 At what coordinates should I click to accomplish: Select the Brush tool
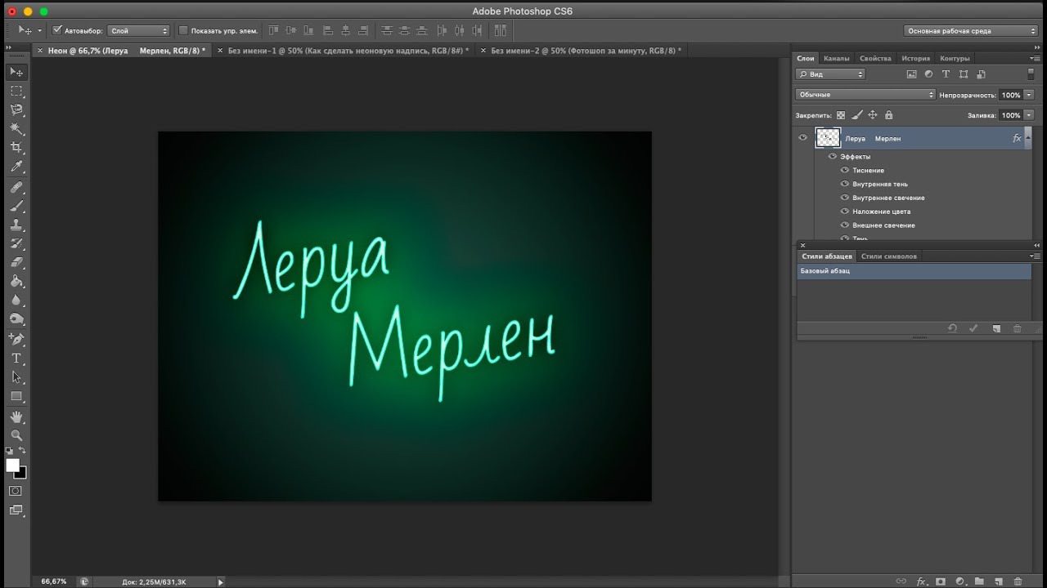pos(16,206)
